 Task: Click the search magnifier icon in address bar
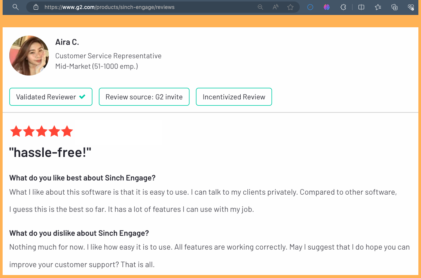click(x=16, y=7)
